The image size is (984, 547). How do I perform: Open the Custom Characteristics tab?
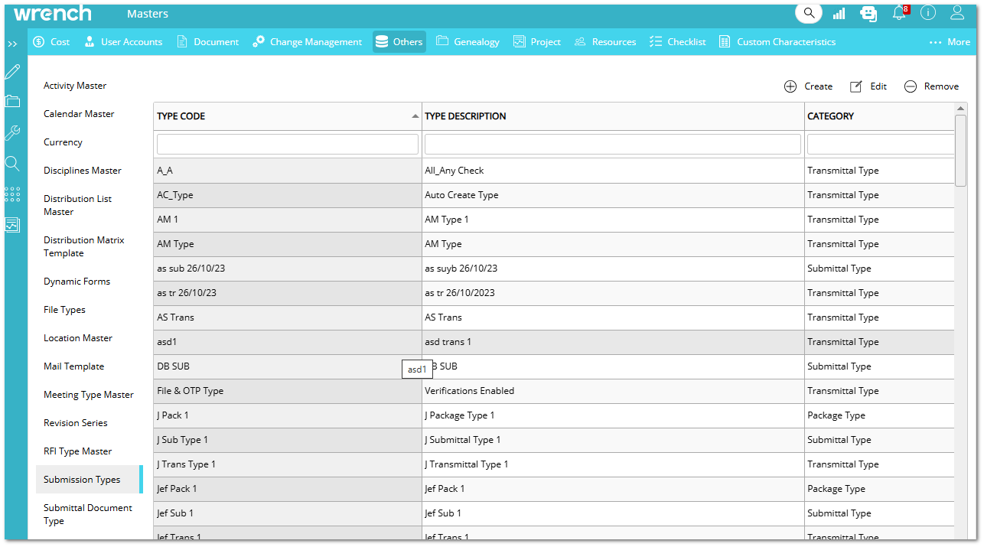[x=777, y=42]
